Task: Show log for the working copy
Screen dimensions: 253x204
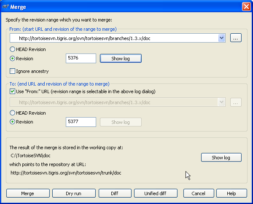Action: tap(221, 157)
